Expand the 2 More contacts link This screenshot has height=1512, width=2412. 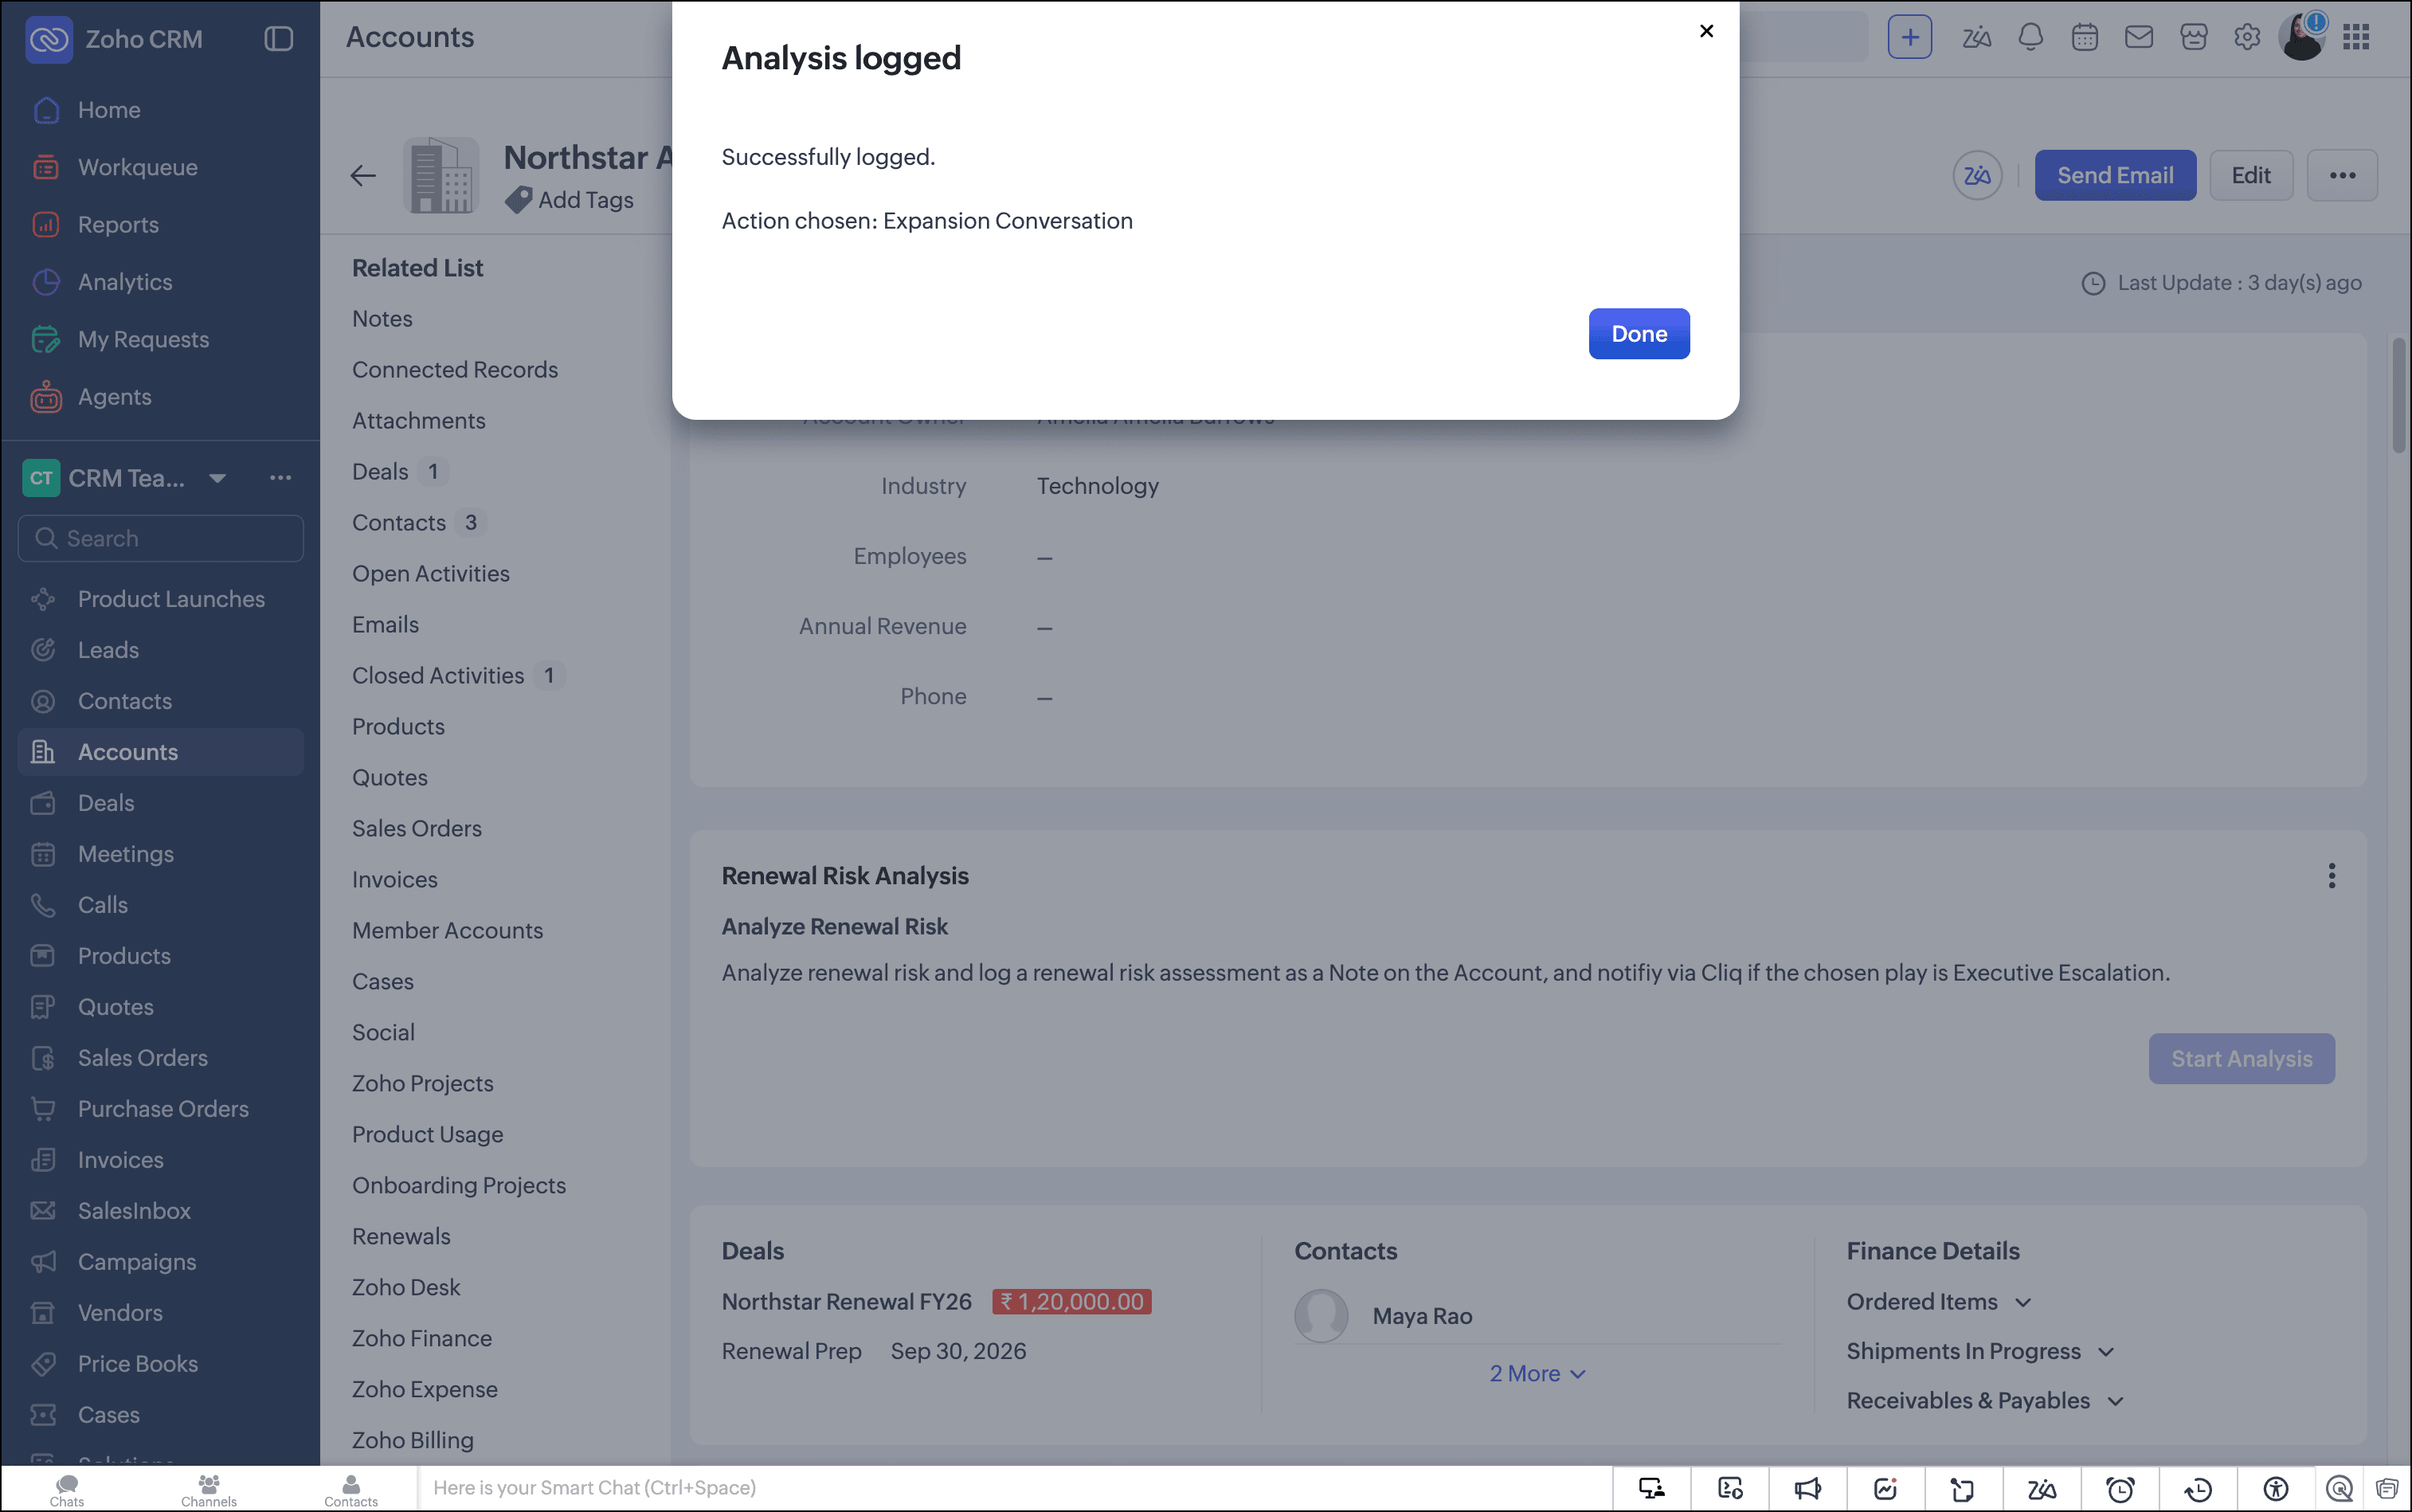click(1537, 1374)
